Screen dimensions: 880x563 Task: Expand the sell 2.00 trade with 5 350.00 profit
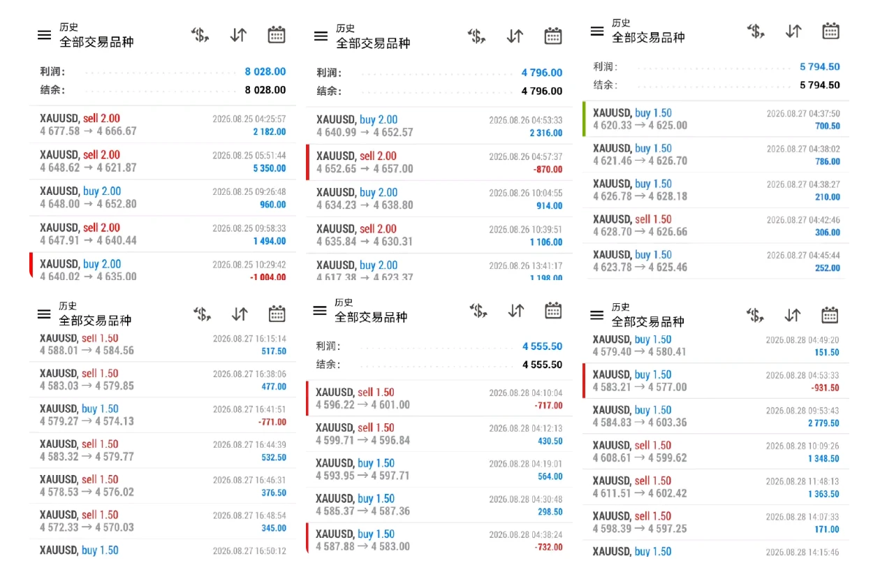click(163, 161)
